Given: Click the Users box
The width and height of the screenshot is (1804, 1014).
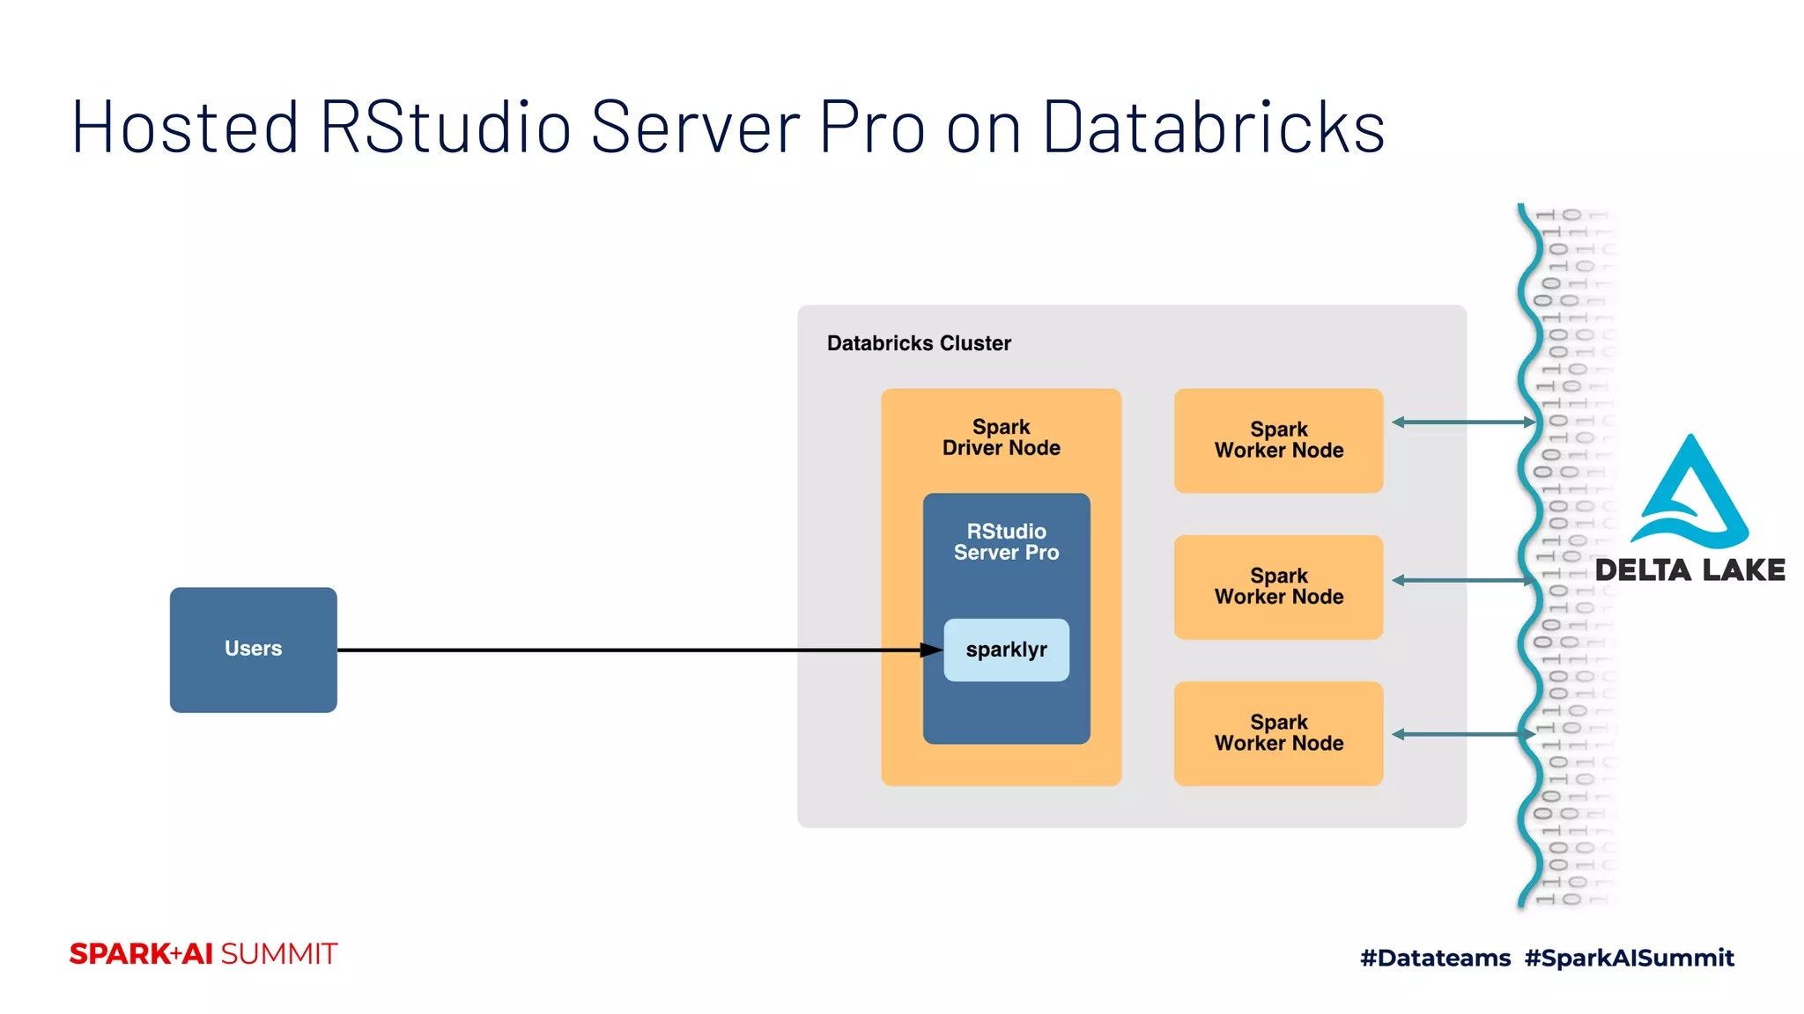Looking at the screenshot, I should [253, 650].
